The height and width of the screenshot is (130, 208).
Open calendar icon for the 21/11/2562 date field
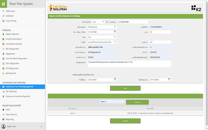point(115,80)
